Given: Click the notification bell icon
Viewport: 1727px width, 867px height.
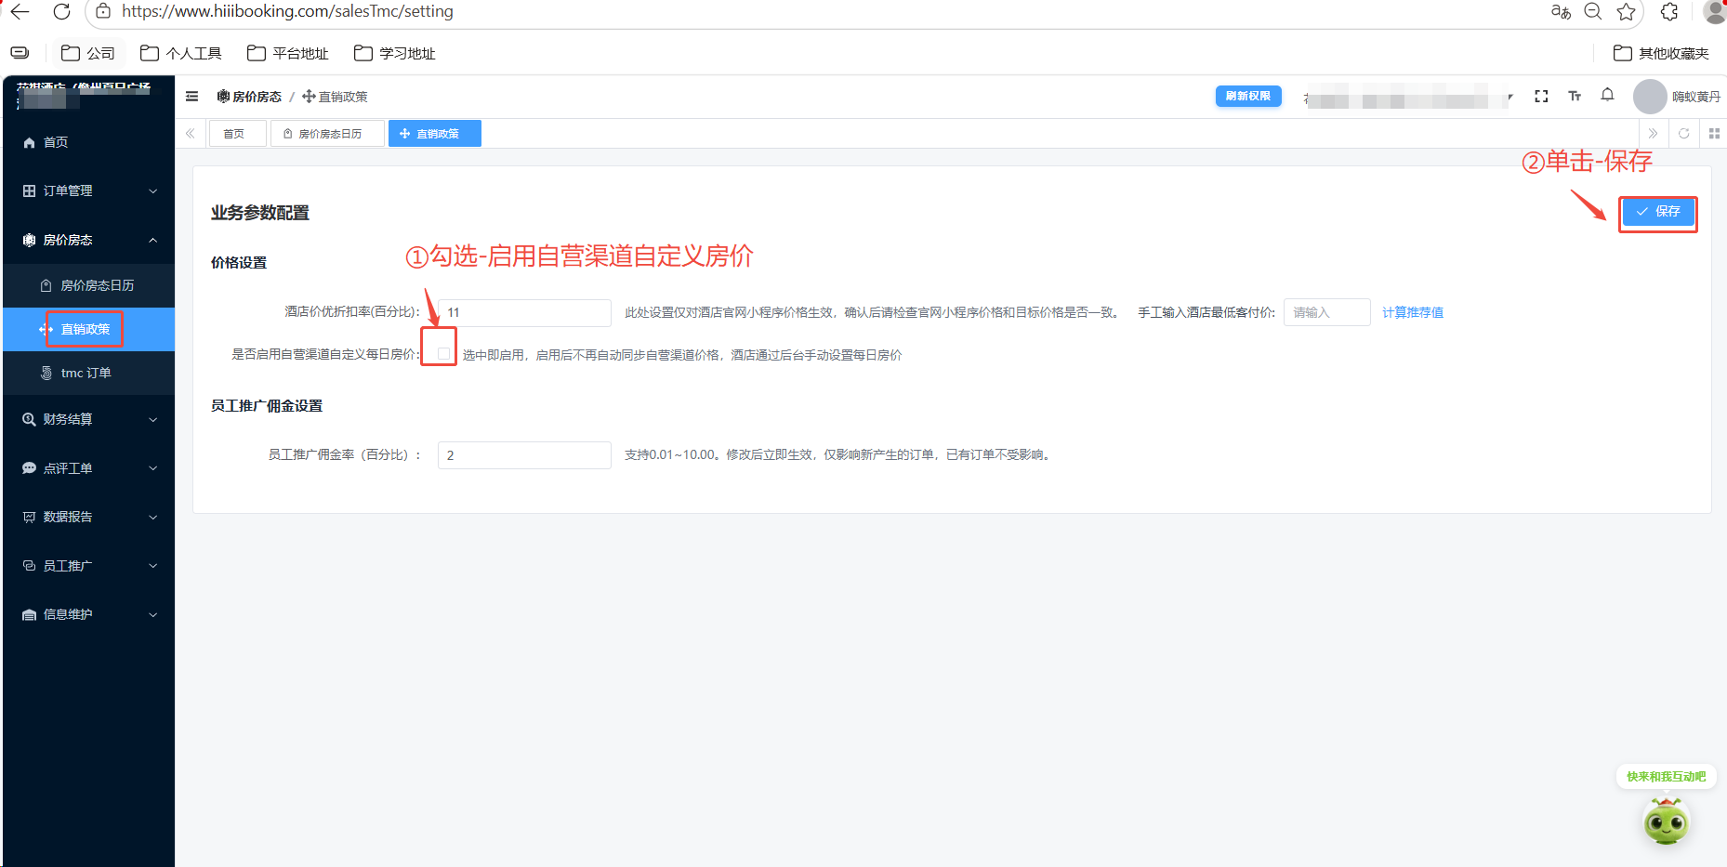Looking at the screenshot, I should pyautogui.click(x=1607, y=95).
